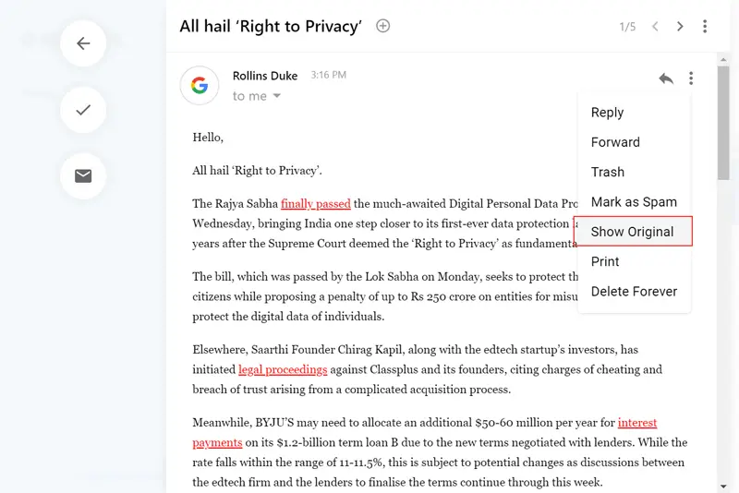Expand the 'to me' recipient details
739x493 pixels.
[x=276, y=97]
